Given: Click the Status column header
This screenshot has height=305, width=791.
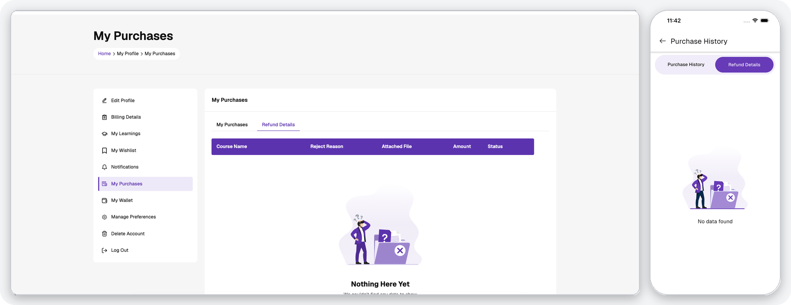Looking at the screenshot, I should (x=495, y=146).
